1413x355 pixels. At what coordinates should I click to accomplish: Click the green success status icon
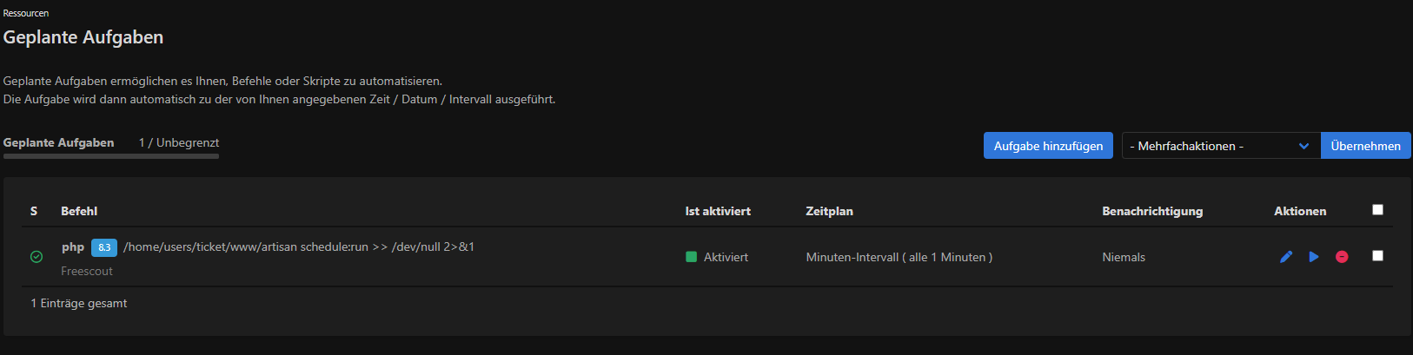(36, 257)
